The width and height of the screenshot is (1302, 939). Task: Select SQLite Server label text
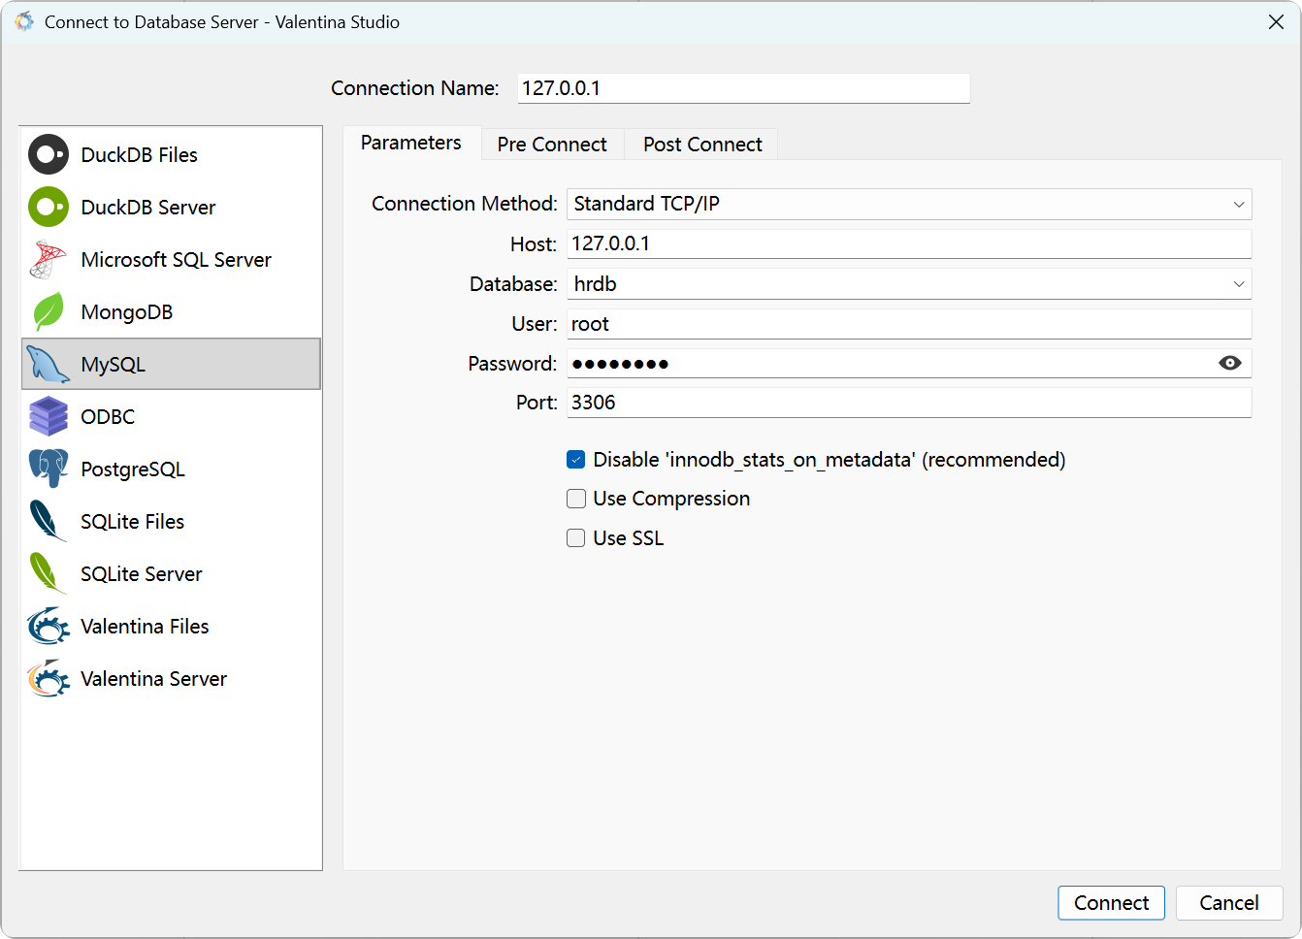142,574
